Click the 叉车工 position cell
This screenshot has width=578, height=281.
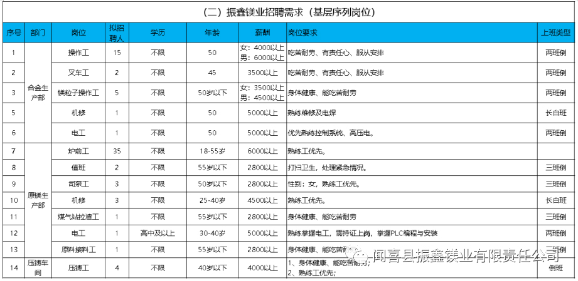pyautogui.click(x=78, y=73)
